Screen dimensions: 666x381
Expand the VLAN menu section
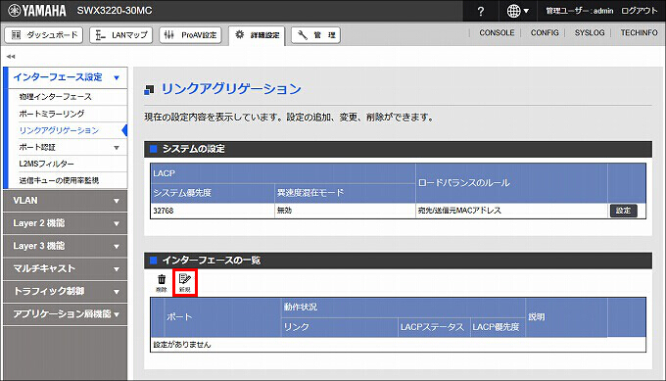pyautogui.click(x=65, y=201)
